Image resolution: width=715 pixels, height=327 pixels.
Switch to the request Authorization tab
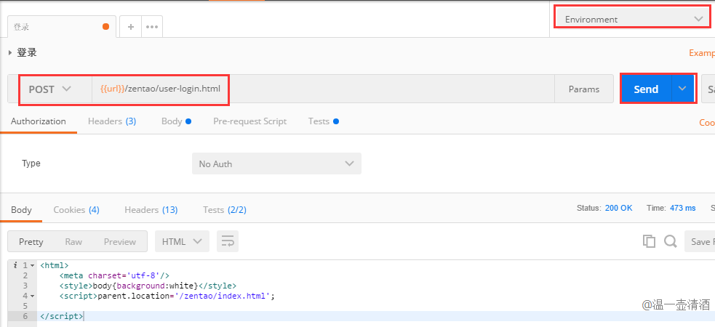pos(39,121)
